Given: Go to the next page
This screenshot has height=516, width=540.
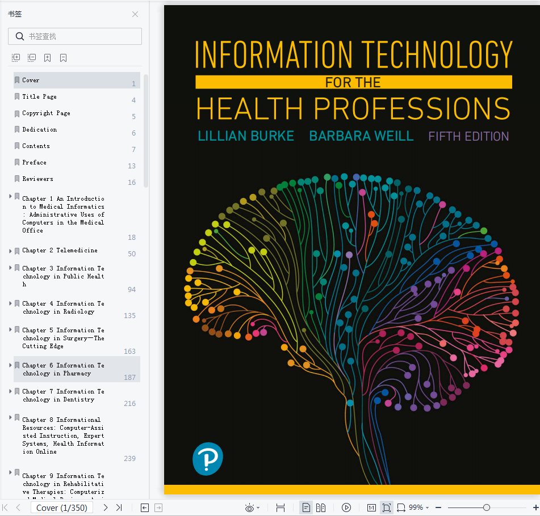Looking at the screenshot, I should pyautogui.click(x=106, y=507).
